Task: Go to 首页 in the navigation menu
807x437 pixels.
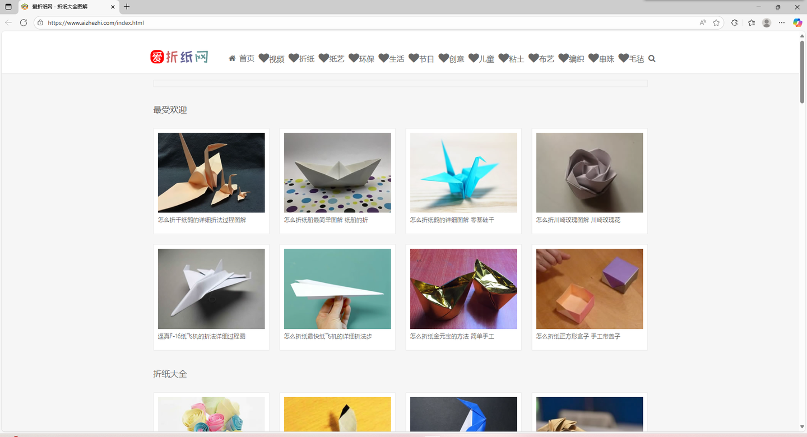Action: pos(242,58)
